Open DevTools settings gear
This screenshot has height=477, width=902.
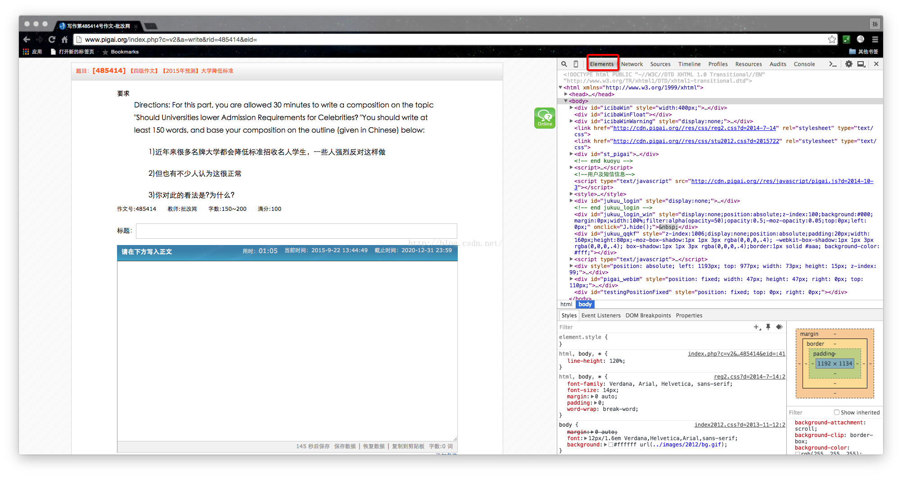[848, 64]
